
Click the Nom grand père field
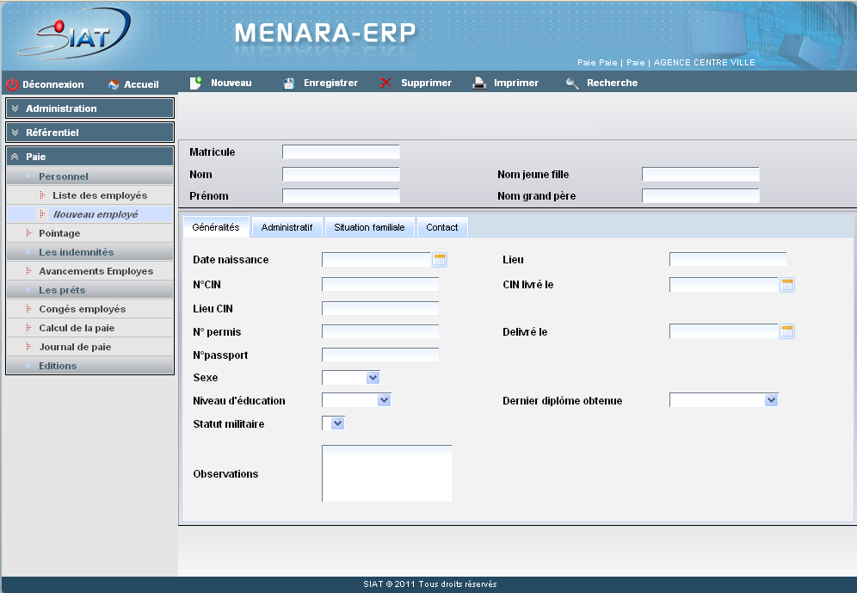[700, 195]
